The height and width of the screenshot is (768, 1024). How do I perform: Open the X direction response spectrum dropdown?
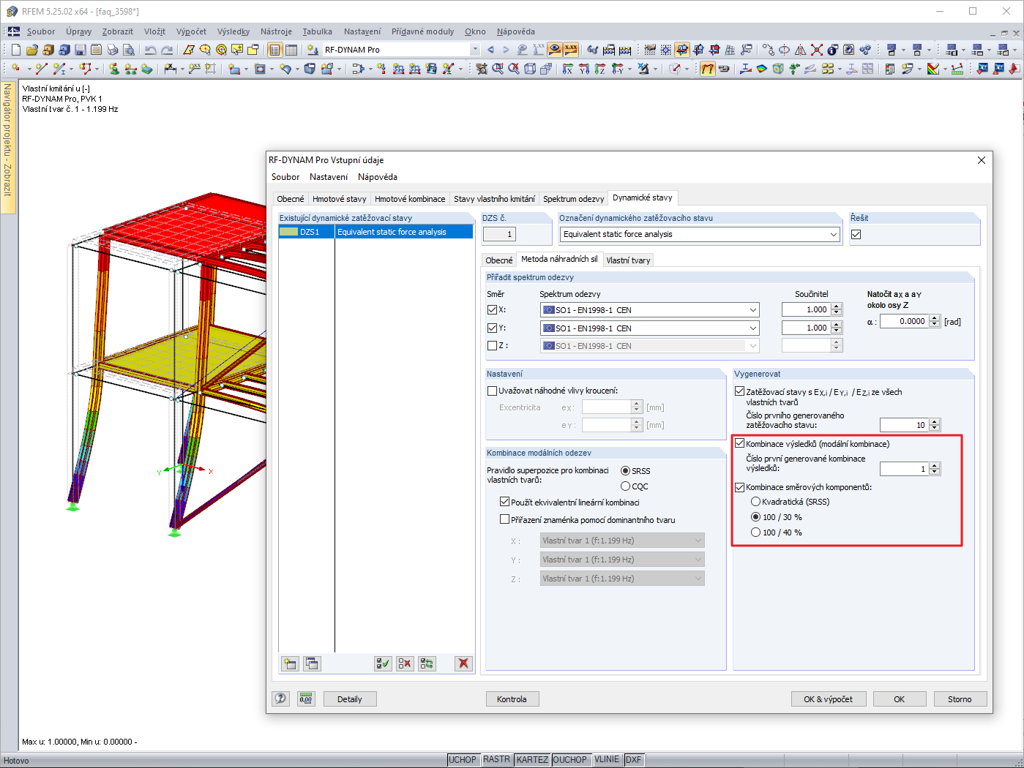coord(753,310)
